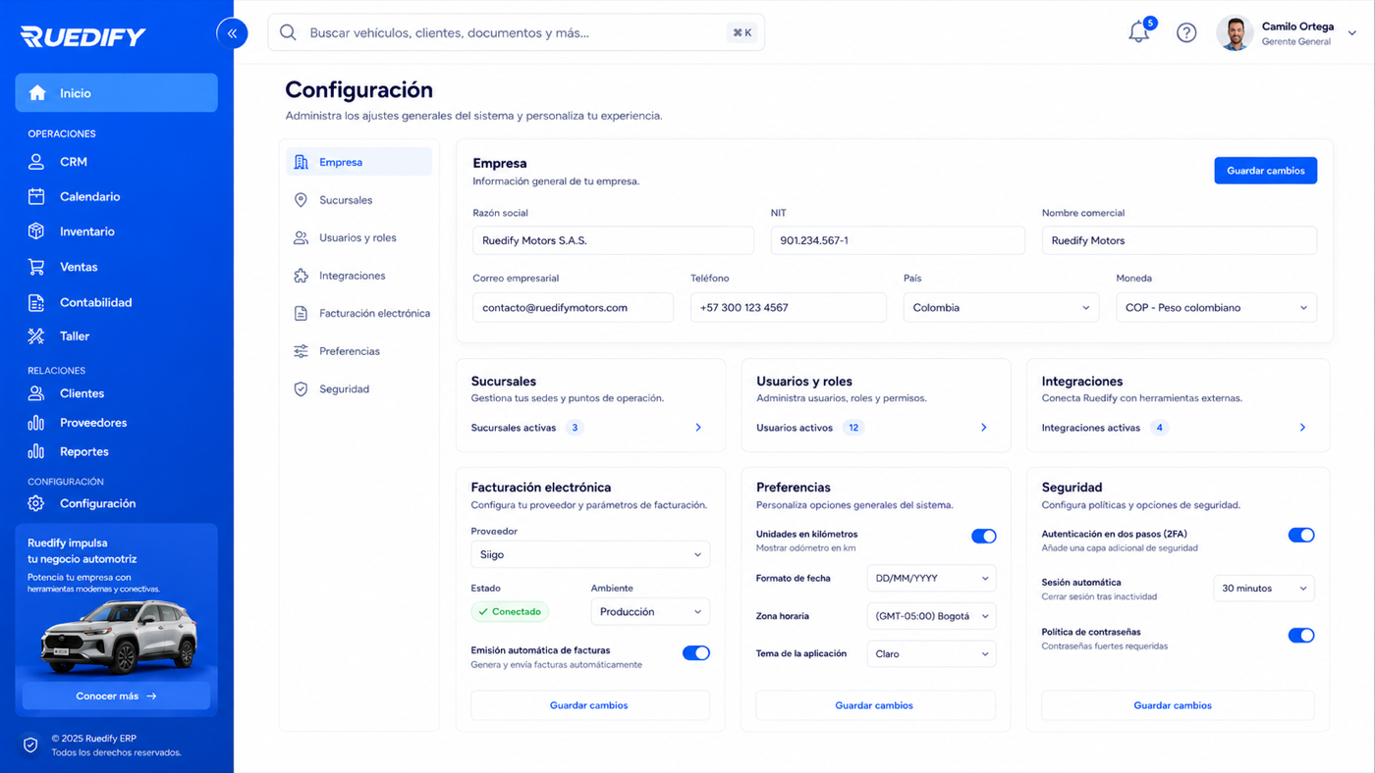Click the shield icon beside the copyright notice
This screenshot has width=1375, height=773.
pyautogui.click(x=30, y=746)
